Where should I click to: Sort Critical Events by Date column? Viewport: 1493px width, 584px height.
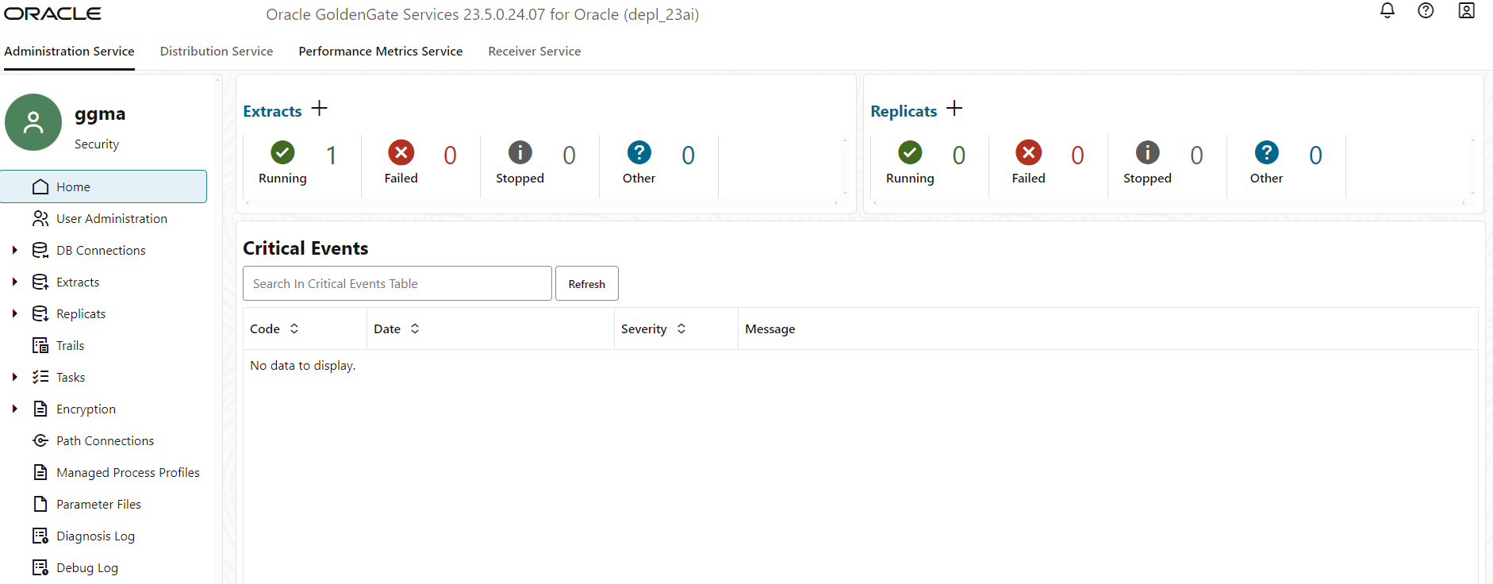[x=415, y=328]
